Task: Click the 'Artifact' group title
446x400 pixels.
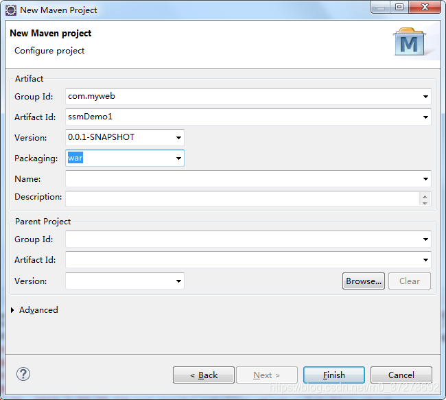Action: (x=30, y=79)
